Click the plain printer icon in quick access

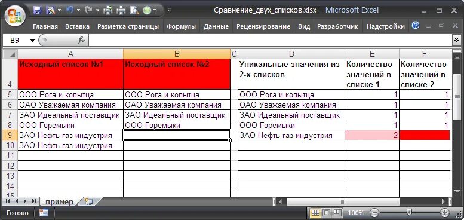[x=121, y=10]
